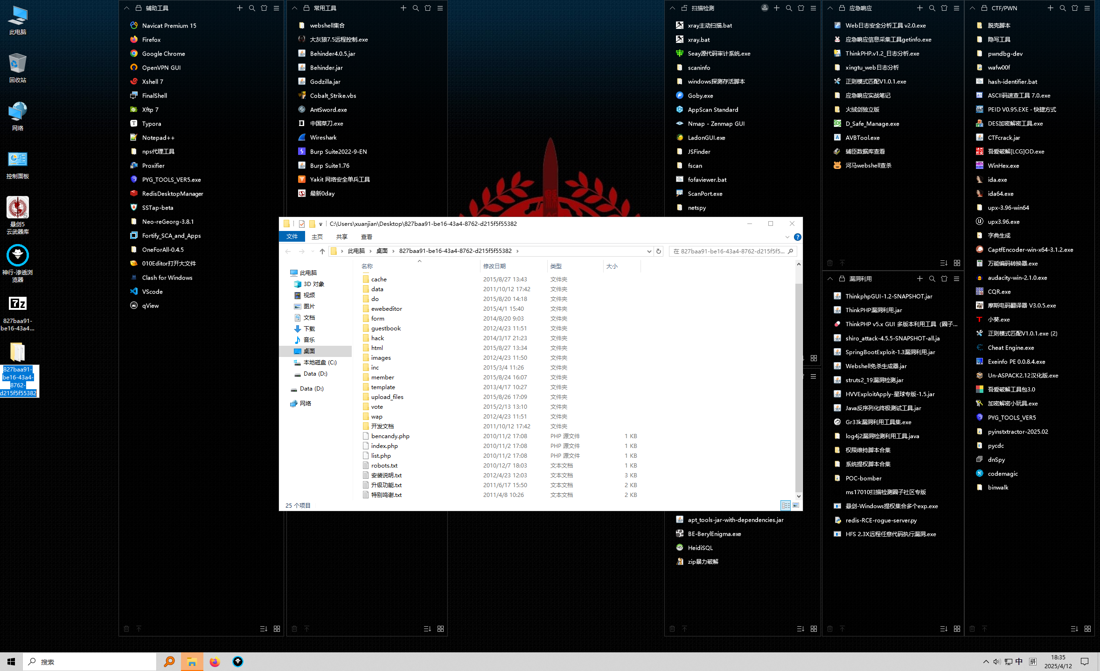This screenshot has height=671, width=1100.
Task: Open File Explorer from the taskbar
Action: (x=192, y=662)
